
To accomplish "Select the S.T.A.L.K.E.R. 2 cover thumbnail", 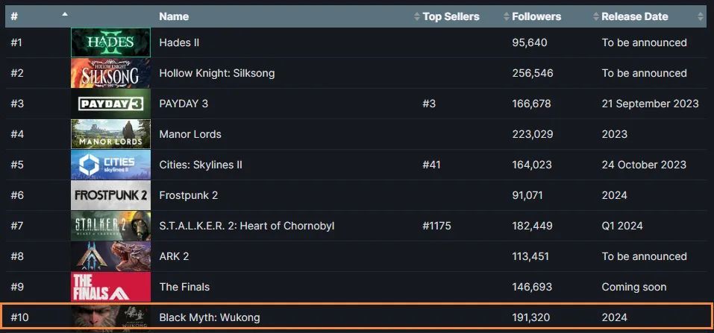I will click(110, 226).
